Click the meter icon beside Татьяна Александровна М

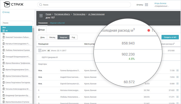[x=4, y=89]
